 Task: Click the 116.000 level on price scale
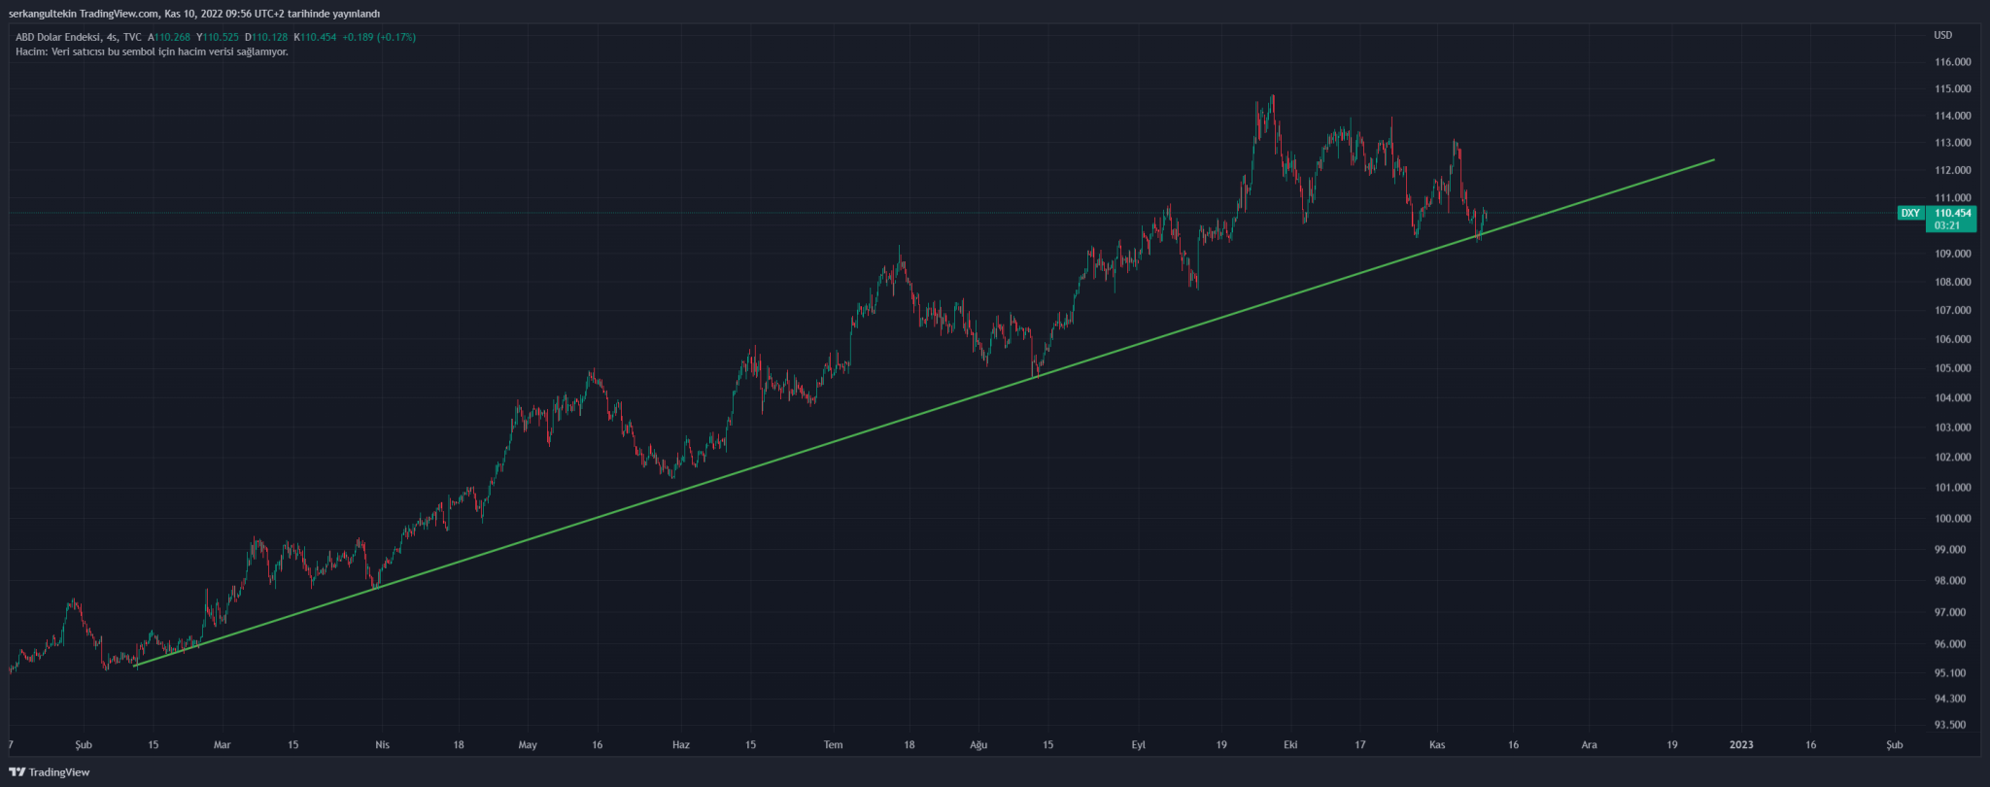point(1952,62)
